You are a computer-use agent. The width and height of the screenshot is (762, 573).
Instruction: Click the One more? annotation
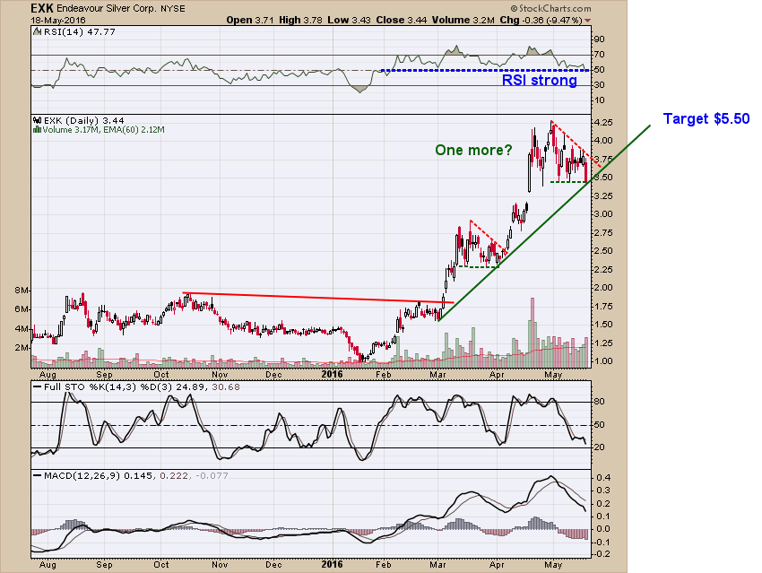coord(473,150)
